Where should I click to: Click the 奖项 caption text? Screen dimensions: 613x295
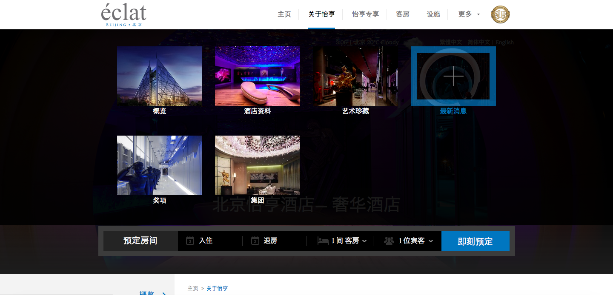tap(160, 200)
